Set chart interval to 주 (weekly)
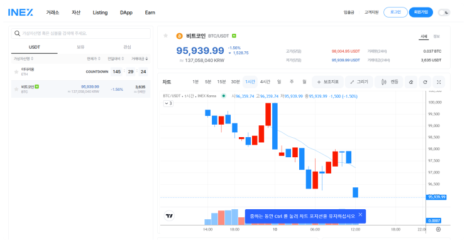 292,82
